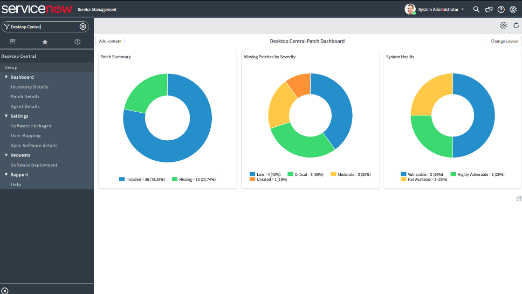Open the Setup module
Image resolution: width=522 pixels, height=294 pixels.
click(x=11, y=67)
